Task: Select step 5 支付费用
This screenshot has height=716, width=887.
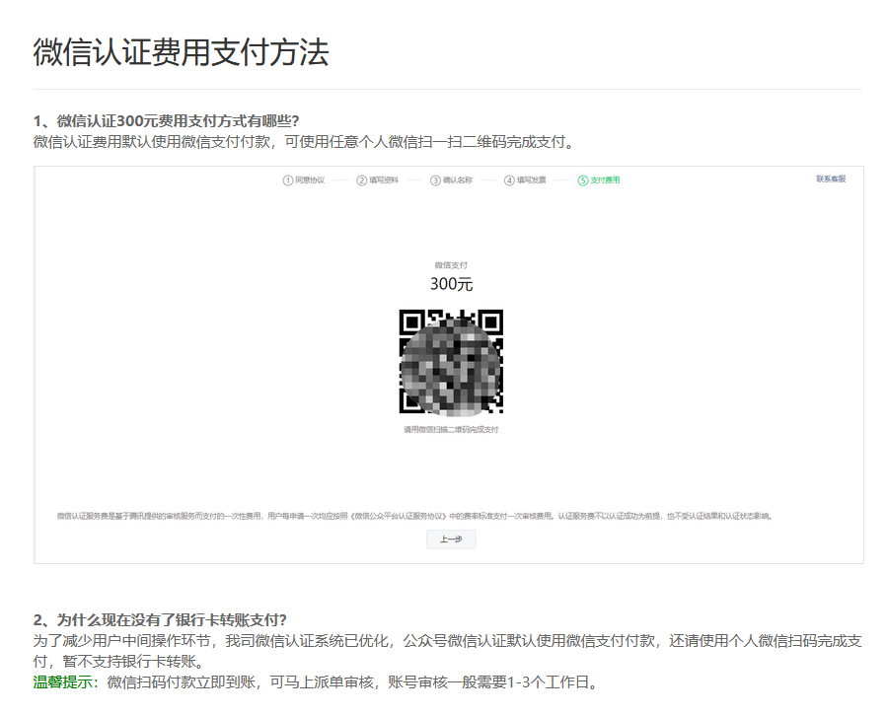Action: [x=599, y=180]
